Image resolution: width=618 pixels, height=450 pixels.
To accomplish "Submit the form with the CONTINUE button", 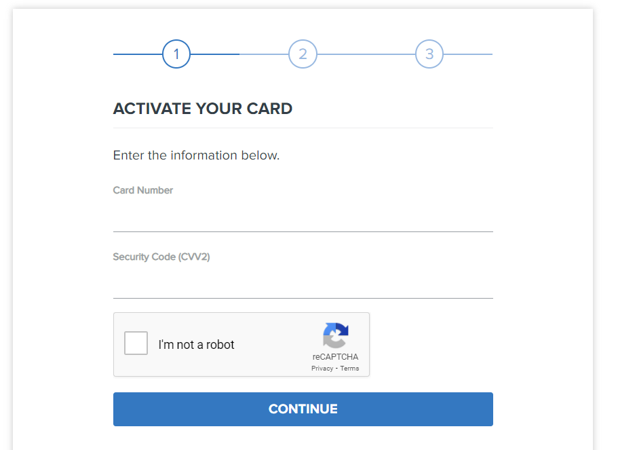I will pos(303,409).
